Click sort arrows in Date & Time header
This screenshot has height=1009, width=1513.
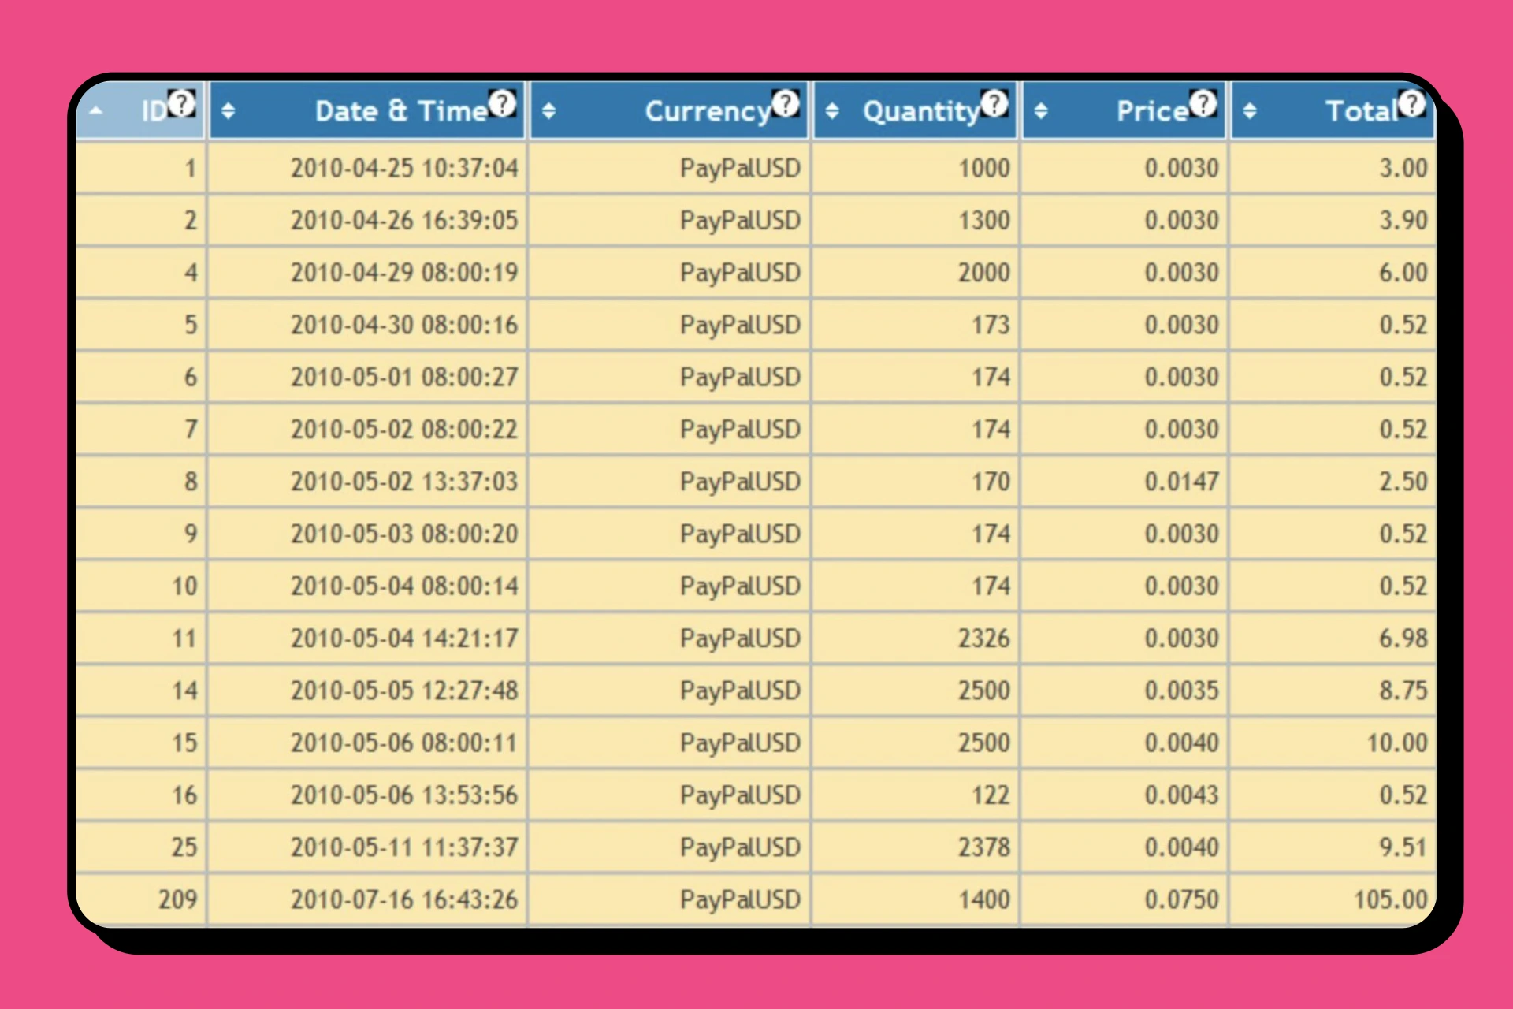click(229, 111)
